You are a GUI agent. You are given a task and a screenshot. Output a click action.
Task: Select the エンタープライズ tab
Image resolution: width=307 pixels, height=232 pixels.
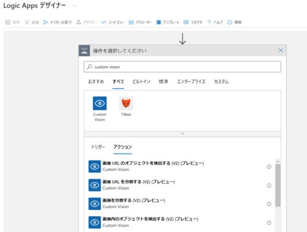click(191, 81)
